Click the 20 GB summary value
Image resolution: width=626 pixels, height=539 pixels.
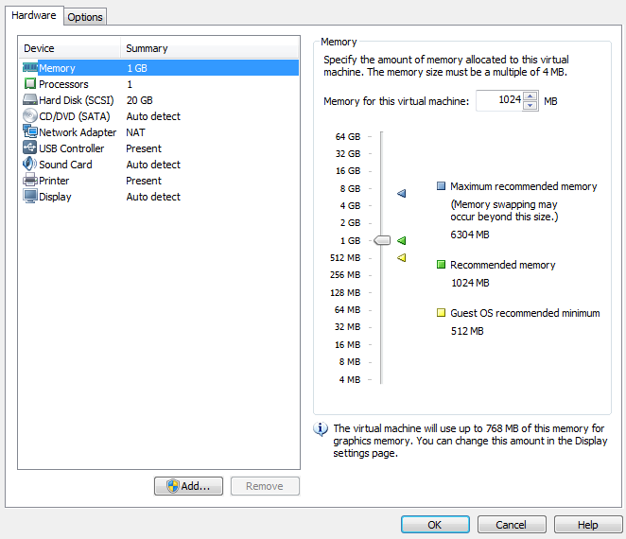(139, 100)
